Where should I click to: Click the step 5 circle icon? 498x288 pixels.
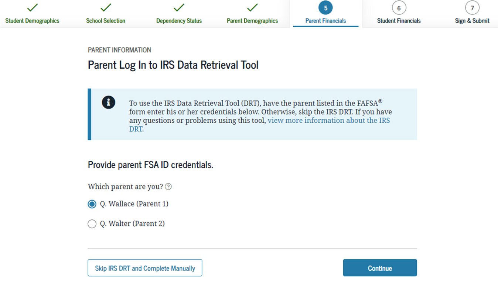(325, 8)
